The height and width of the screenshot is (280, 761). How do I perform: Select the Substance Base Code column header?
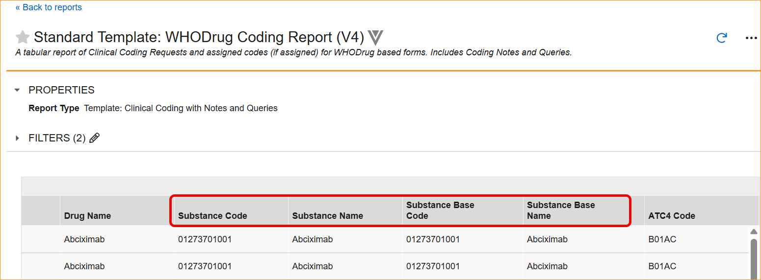click(440, 210)
